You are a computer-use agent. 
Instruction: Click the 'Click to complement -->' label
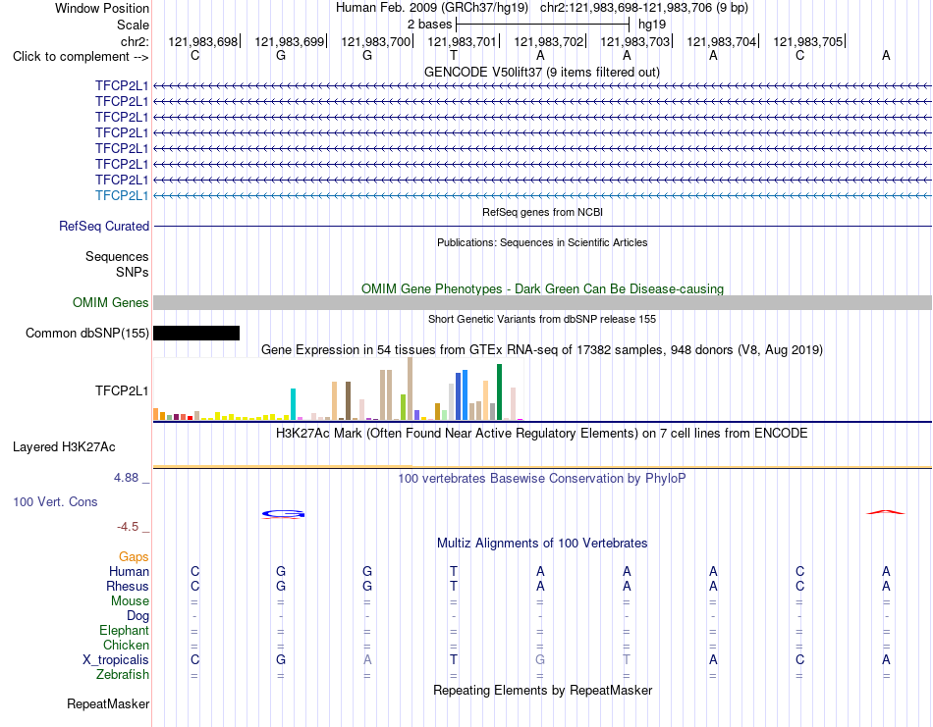coord(81,57)
